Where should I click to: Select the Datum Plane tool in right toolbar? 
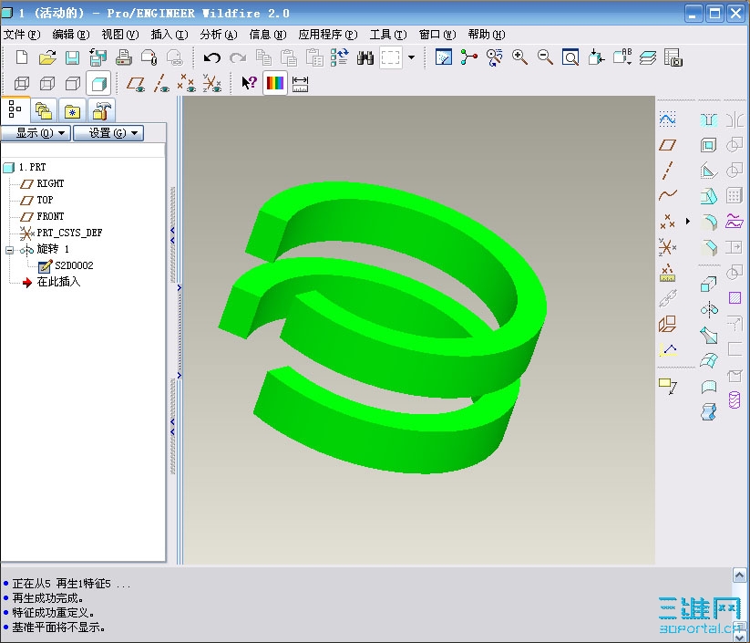[x=667, y=145]
